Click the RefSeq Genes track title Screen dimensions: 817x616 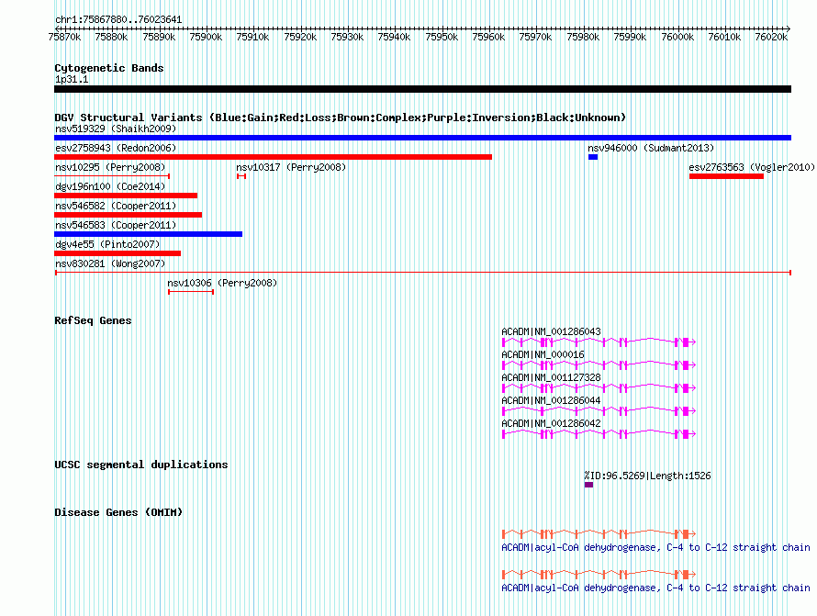pos(93,320)
